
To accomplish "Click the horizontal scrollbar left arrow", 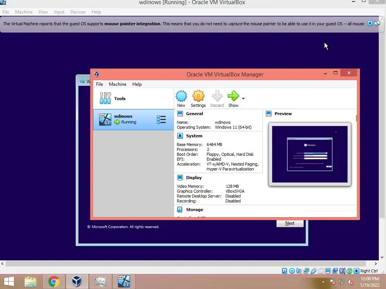I will [2, 263].
